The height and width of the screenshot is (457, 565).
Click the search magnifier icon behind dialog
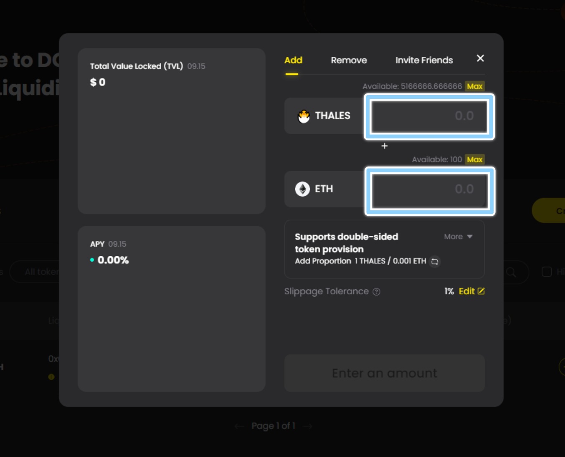[x=511, y=272]
